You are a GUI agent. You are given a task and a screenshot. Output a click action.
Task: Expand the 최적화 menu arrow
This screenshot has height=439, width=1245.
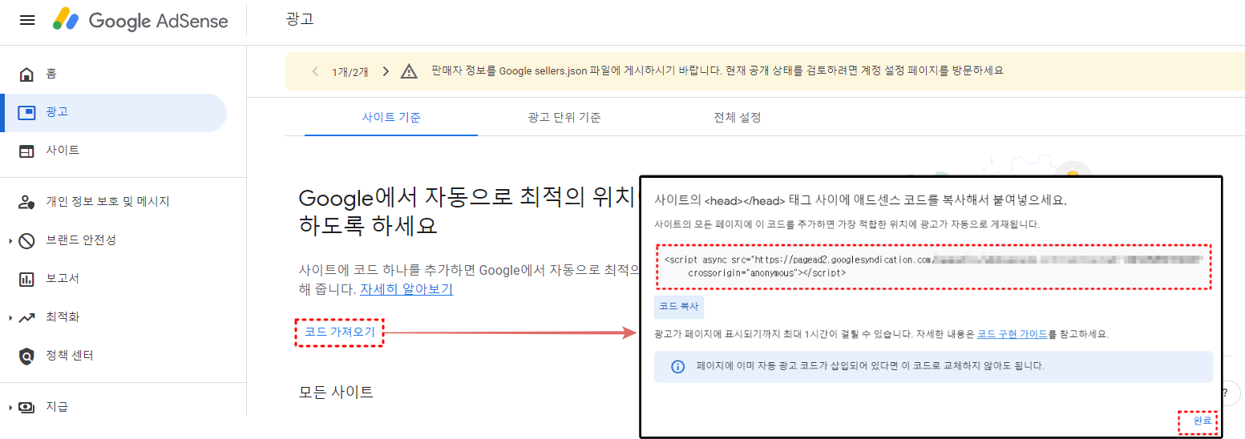click(10, 318)
